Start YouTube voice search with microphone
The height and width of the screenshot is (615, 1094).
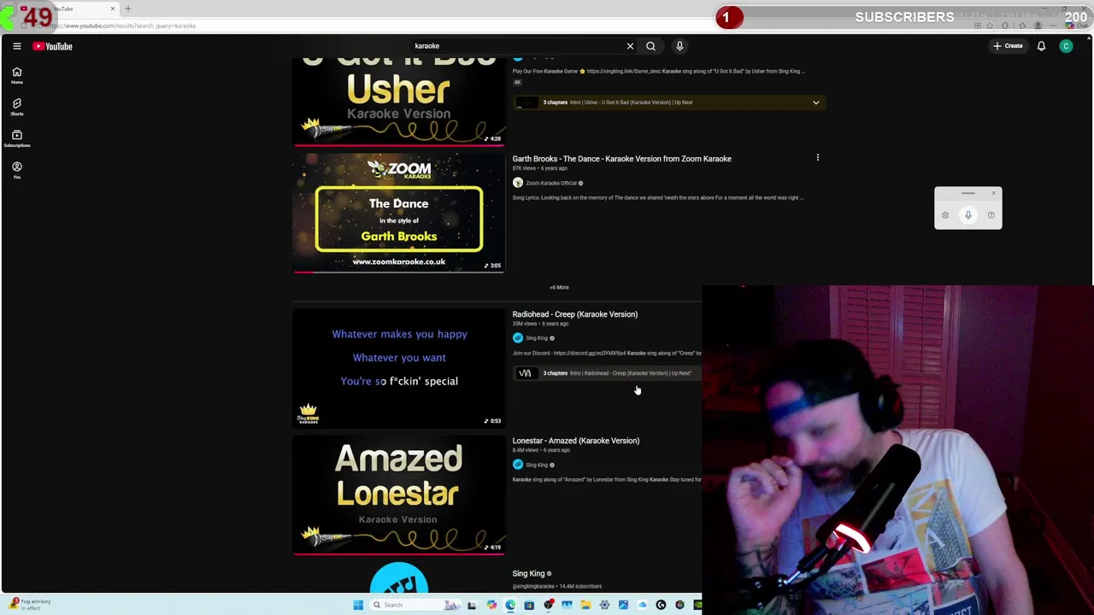click(x=679, y=46)
